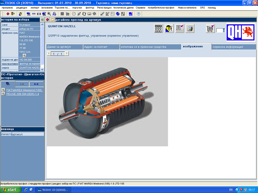The height and width of the screenshot is (193, 258).
Task: Collapse history panel with green arrow
Action: click(42, 20)
